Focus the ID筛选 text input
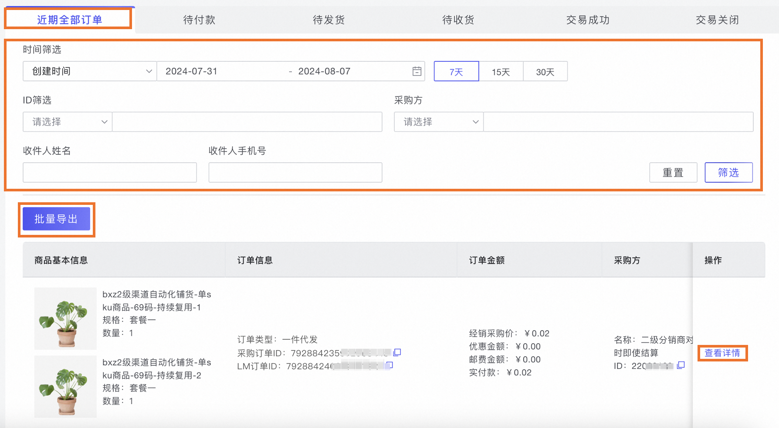Image resolution: width=779 pixels, height=428 pixels. click(247, 122)
